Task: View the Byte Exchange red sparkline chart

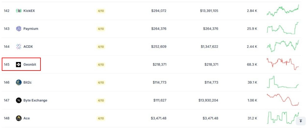Action: point(283,100)
